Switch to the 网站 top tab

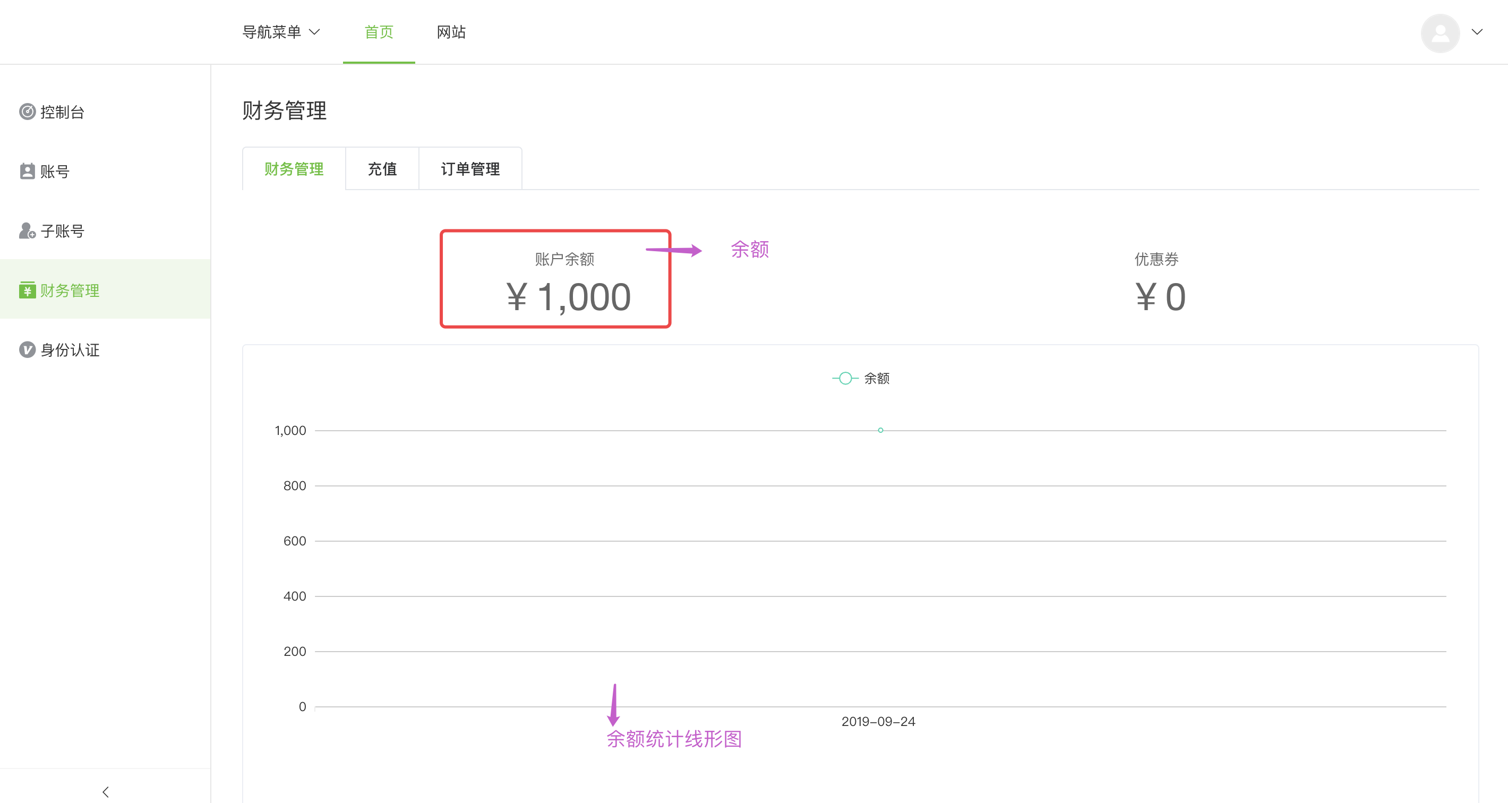coord(451,32)
